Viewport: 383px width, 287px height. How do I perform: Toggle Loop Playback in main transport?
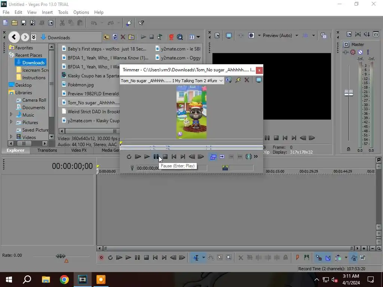tap(110, 258)
